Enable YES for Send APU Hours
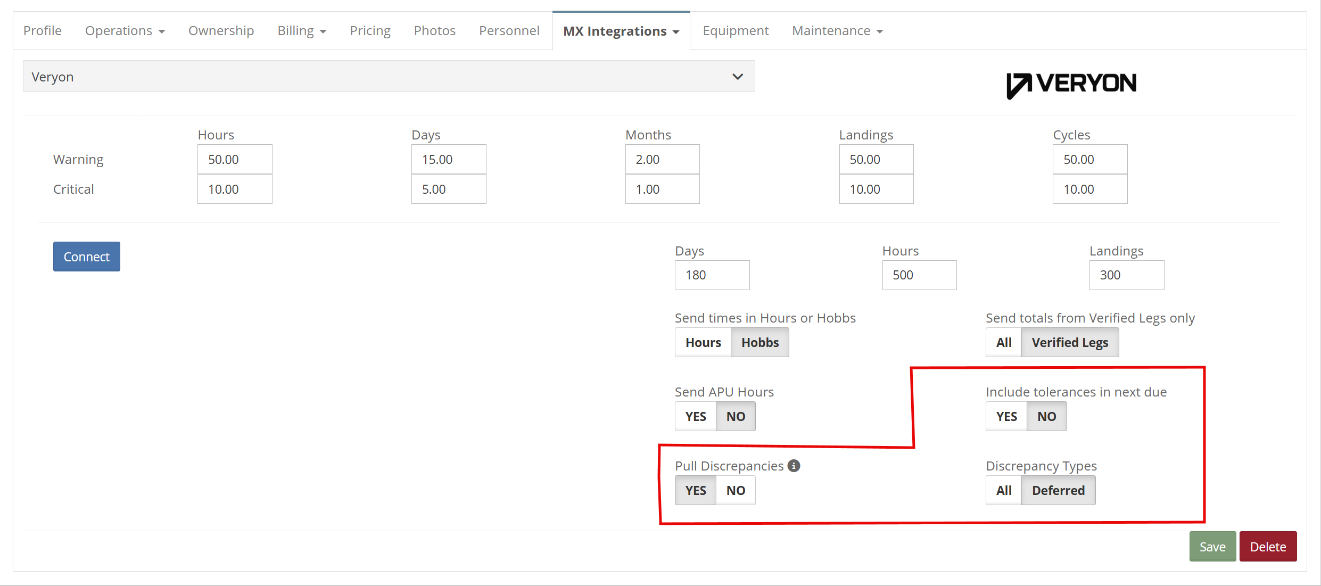The height and width of the screenshot is (586, 1321). click(696, 416)
